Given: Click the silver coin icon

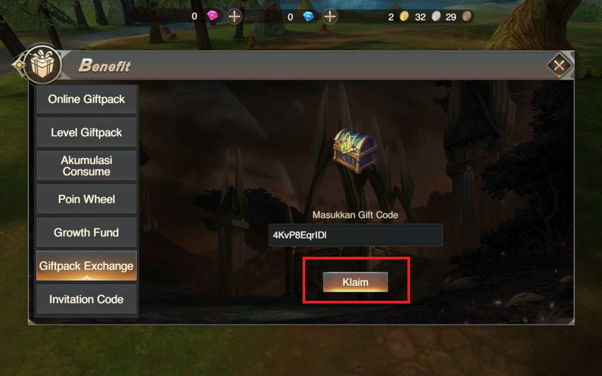Looking at the screenshot, I should click(x=436, y=17).
